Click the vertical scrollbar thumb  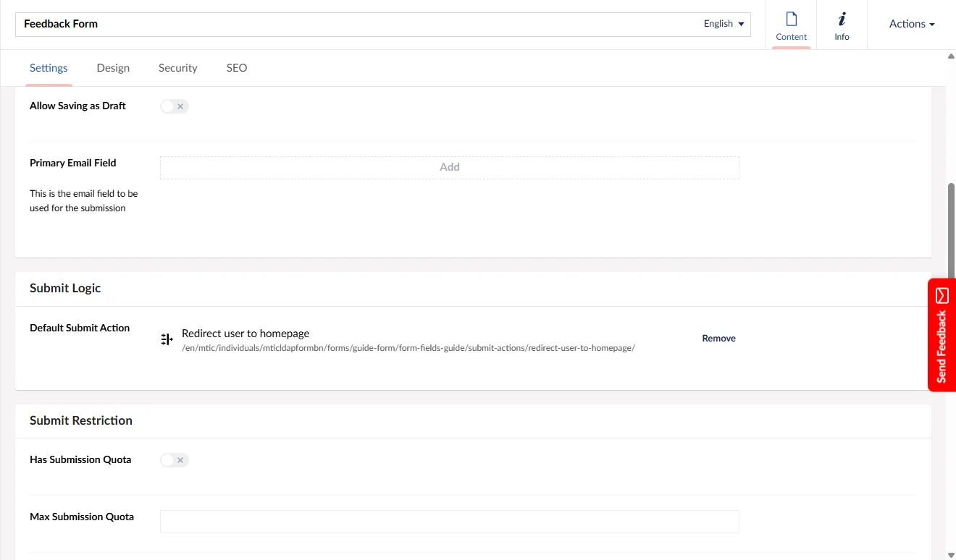tap(951, 232)
